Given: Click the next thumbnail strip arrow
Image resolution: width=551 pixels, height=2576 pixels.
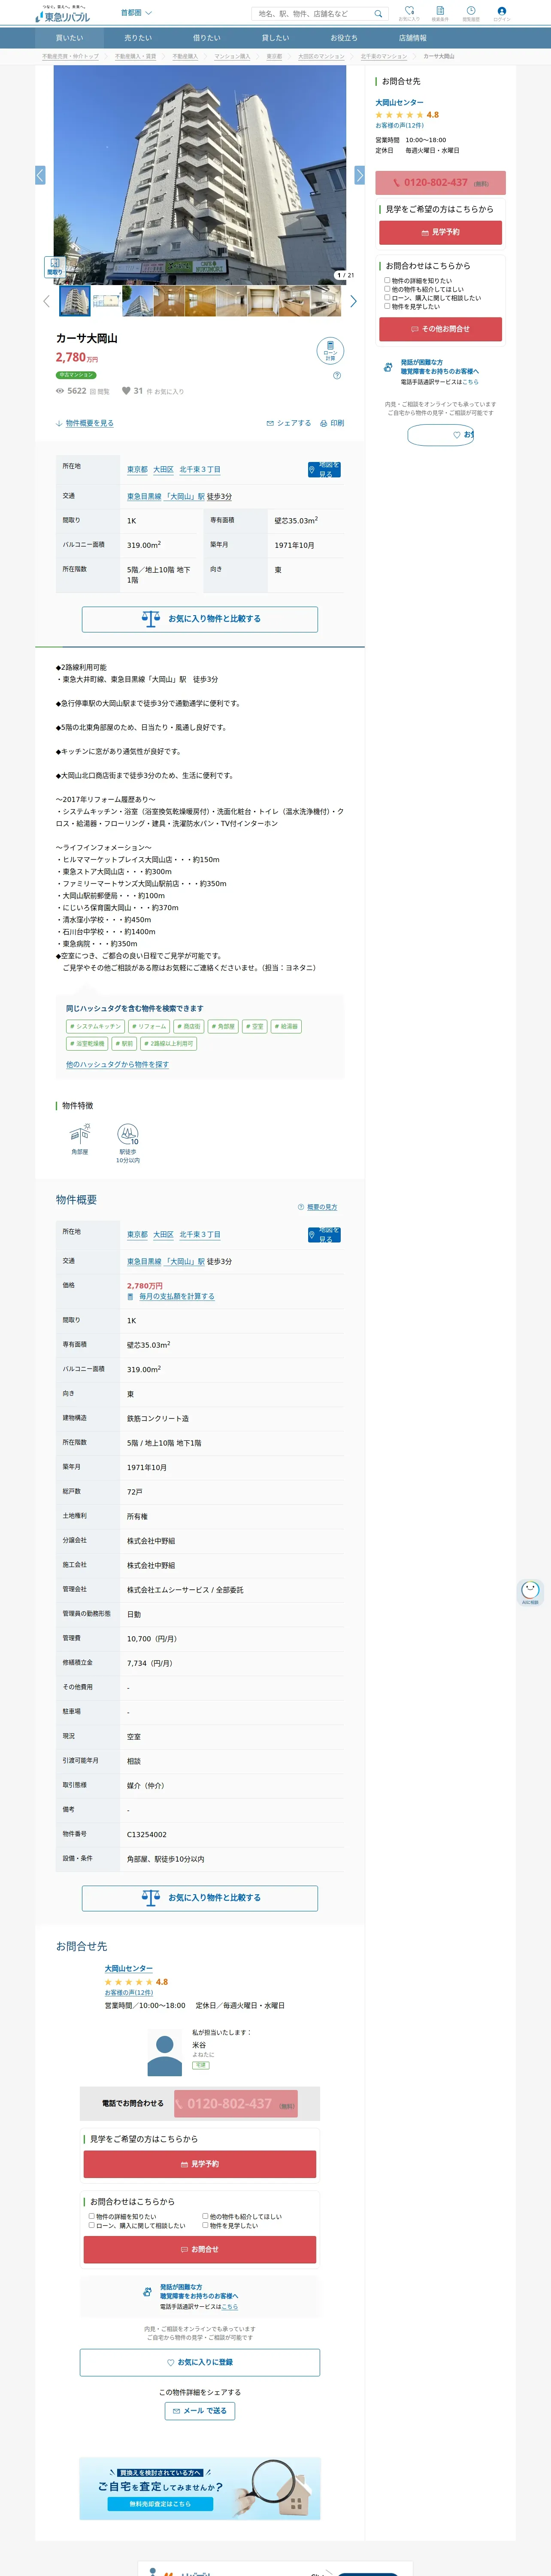Looking at the screenshot, I should 353,301.
